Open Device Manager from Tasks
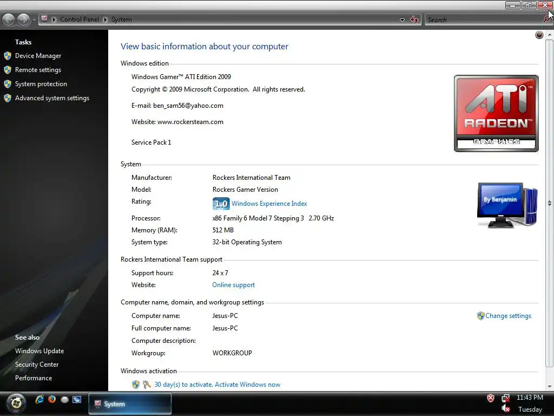Viewport: 554px width, 416px height. pos(38,56)
